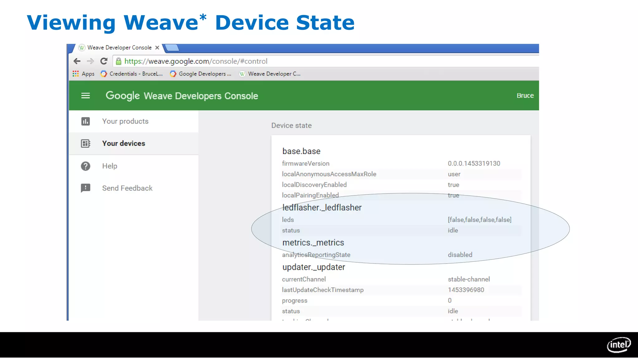Select the currentChannel label
638x358 pixels.
304,279
